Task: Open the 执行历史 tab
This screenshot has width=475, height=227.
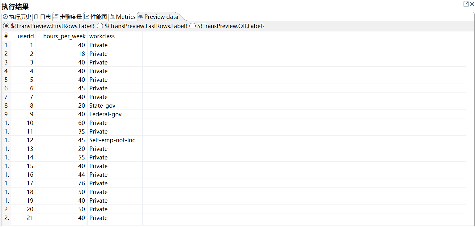Action: [x=17, y=17]
